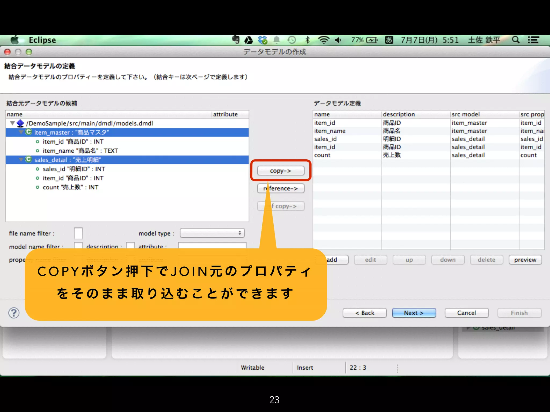Toggle the description filter checkbox

[131, 245]
